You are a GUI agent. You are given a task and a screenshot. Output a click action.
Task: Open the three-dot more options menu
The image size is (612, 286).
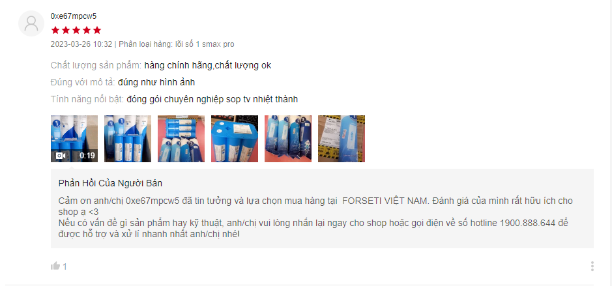pyautogui.click(x=592, y=266)
